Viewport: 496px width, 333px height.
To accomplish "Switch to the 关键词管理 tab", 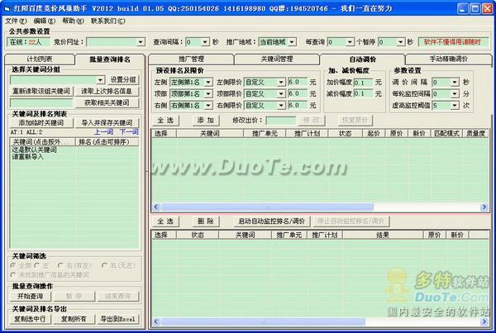I will click(x=277, y=59).
